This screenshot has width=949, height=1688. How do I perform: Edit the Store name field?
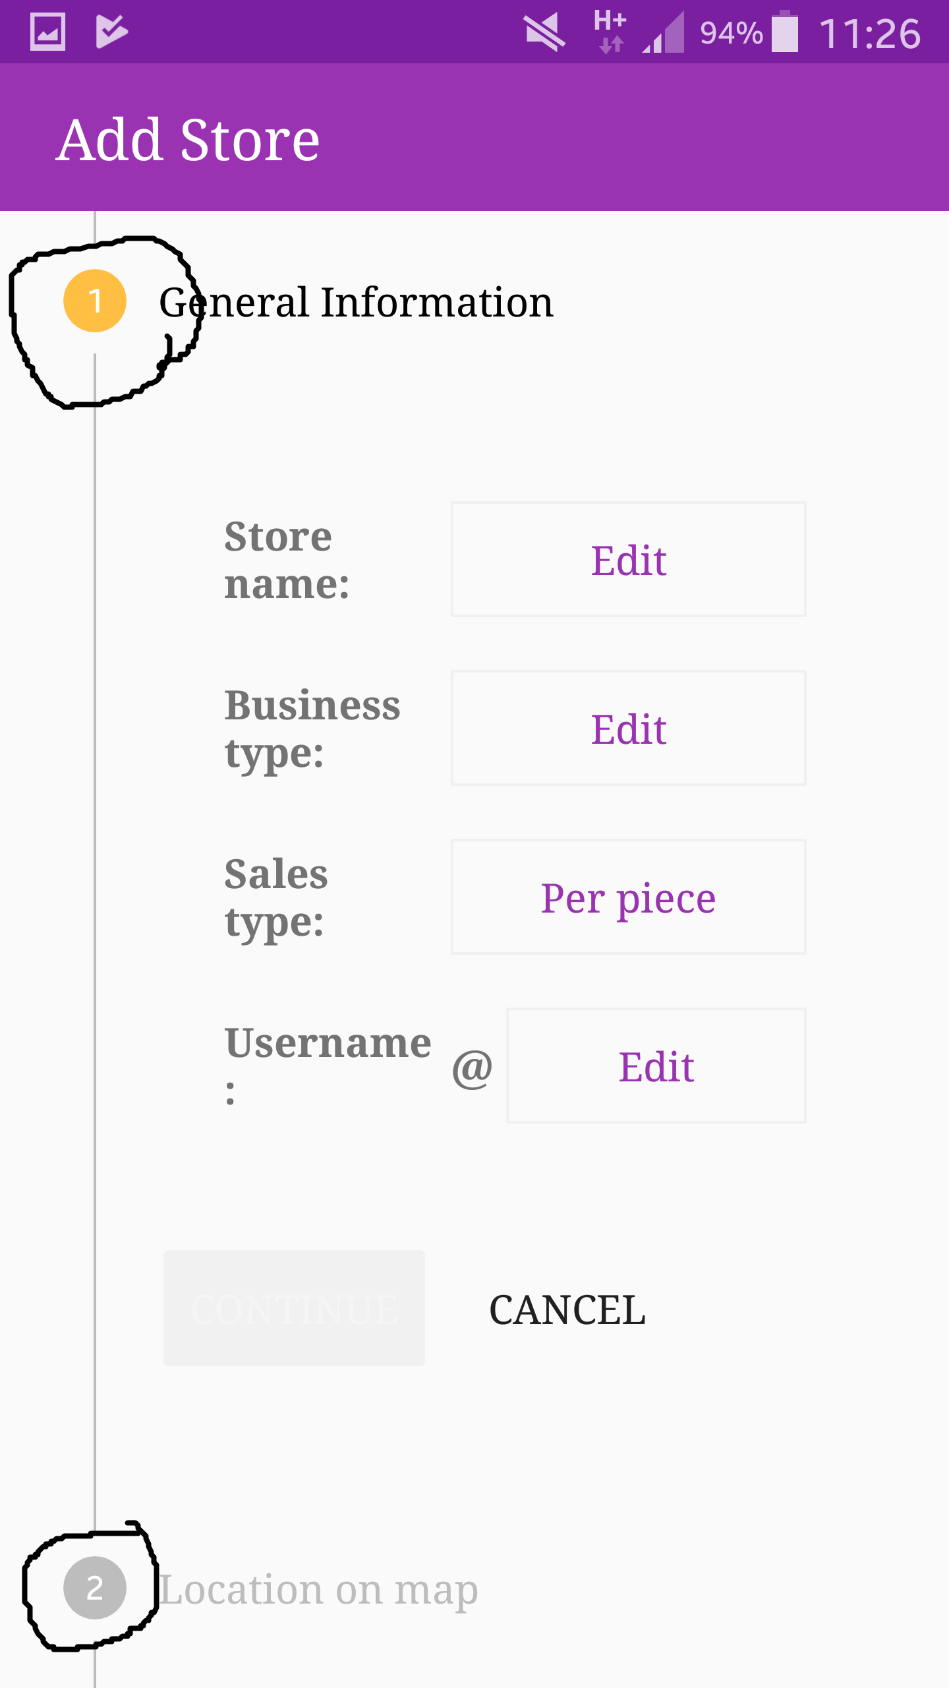tap(628, 559)
